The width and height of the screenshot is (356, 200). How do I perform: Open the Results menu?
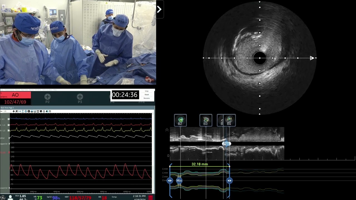coord(18,90)
